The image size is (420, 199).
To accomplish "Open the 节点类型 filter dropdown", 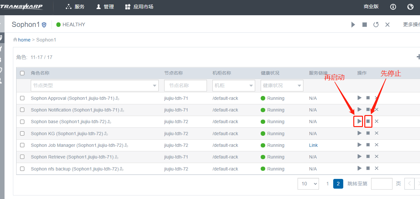I will (95, 86).
